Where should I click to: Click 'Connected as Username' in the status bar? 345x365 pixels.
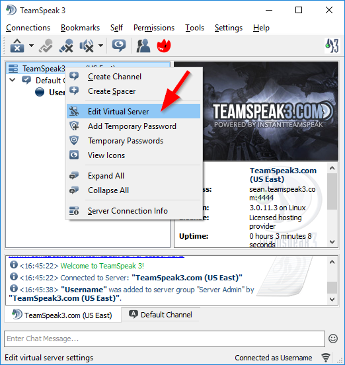pyautogui.click(x=274, y=358)
